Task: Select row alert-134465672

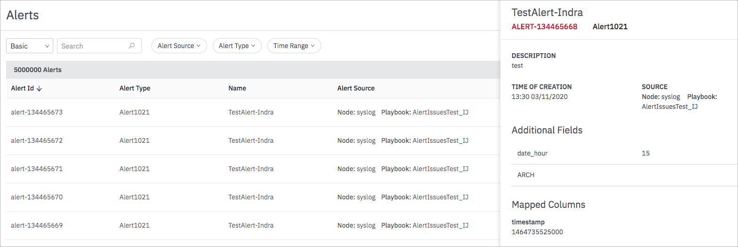Action: tap(37, 140)
